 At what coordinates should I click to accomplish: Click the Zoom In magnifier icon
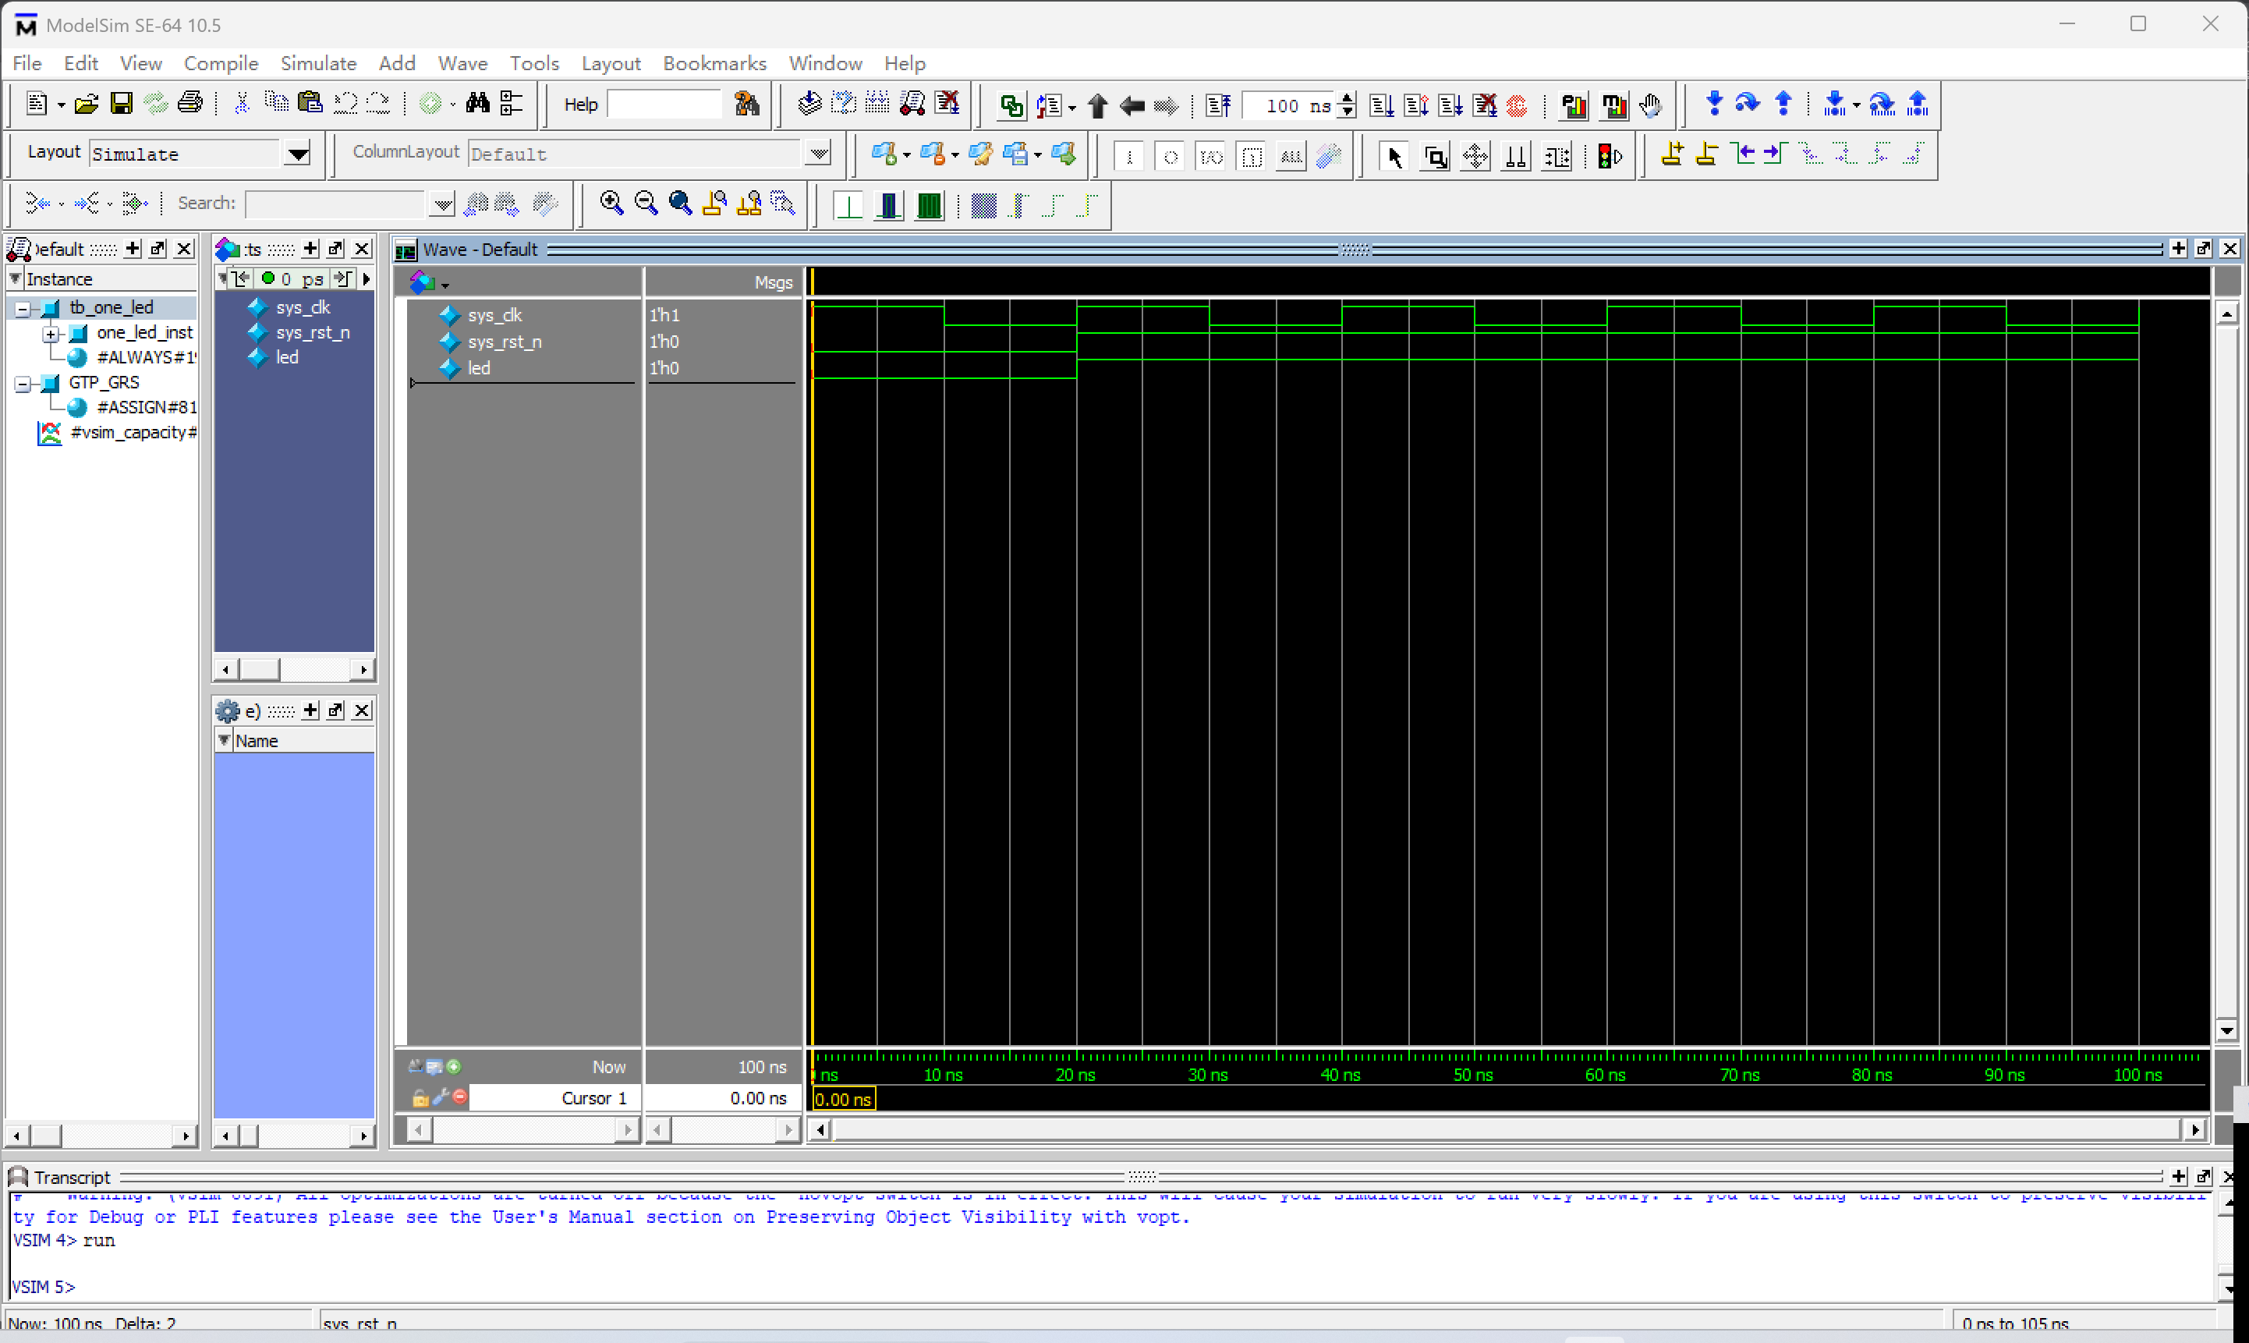click(x=611, y=204)
